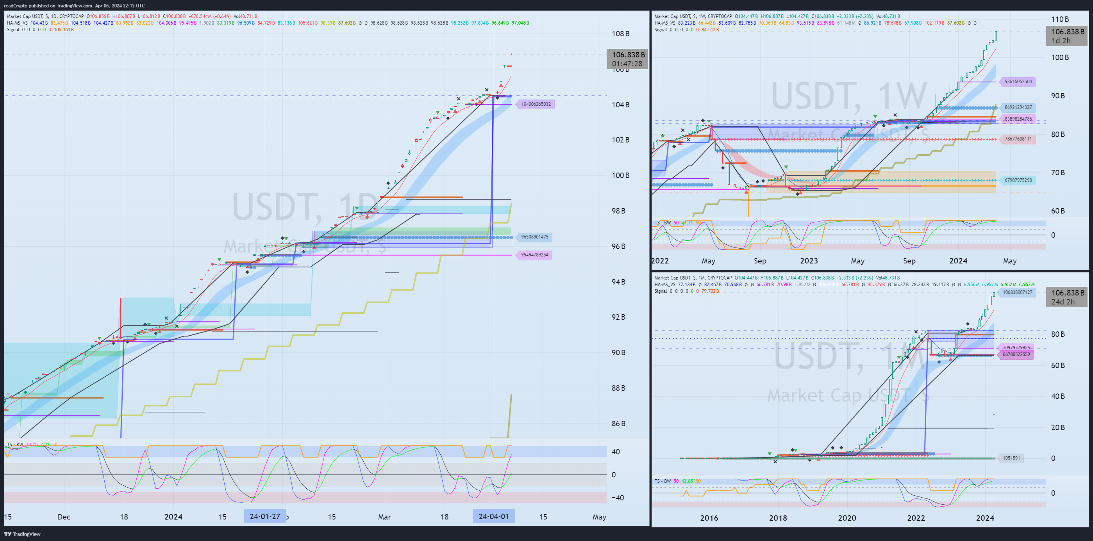Click '20 B' on the 1M price axis
Viewport: 1093px width, 541px height.
[x=1058, y=427]
